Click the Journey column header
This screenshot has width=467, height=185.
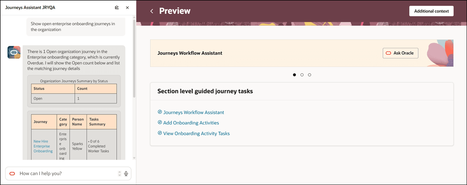point(44,122)
